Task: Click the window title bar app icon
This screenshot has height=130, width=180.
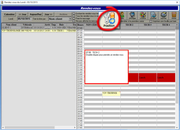Action: click(2, 2)
